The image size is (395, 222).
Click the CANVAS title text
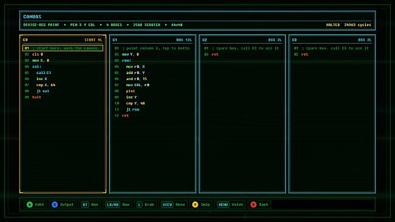coord(32,16)
